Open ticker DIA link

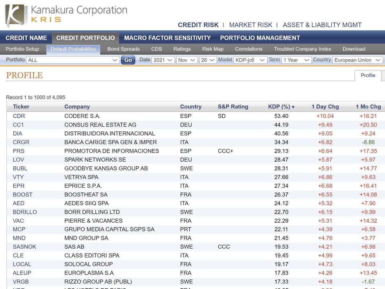17,133
